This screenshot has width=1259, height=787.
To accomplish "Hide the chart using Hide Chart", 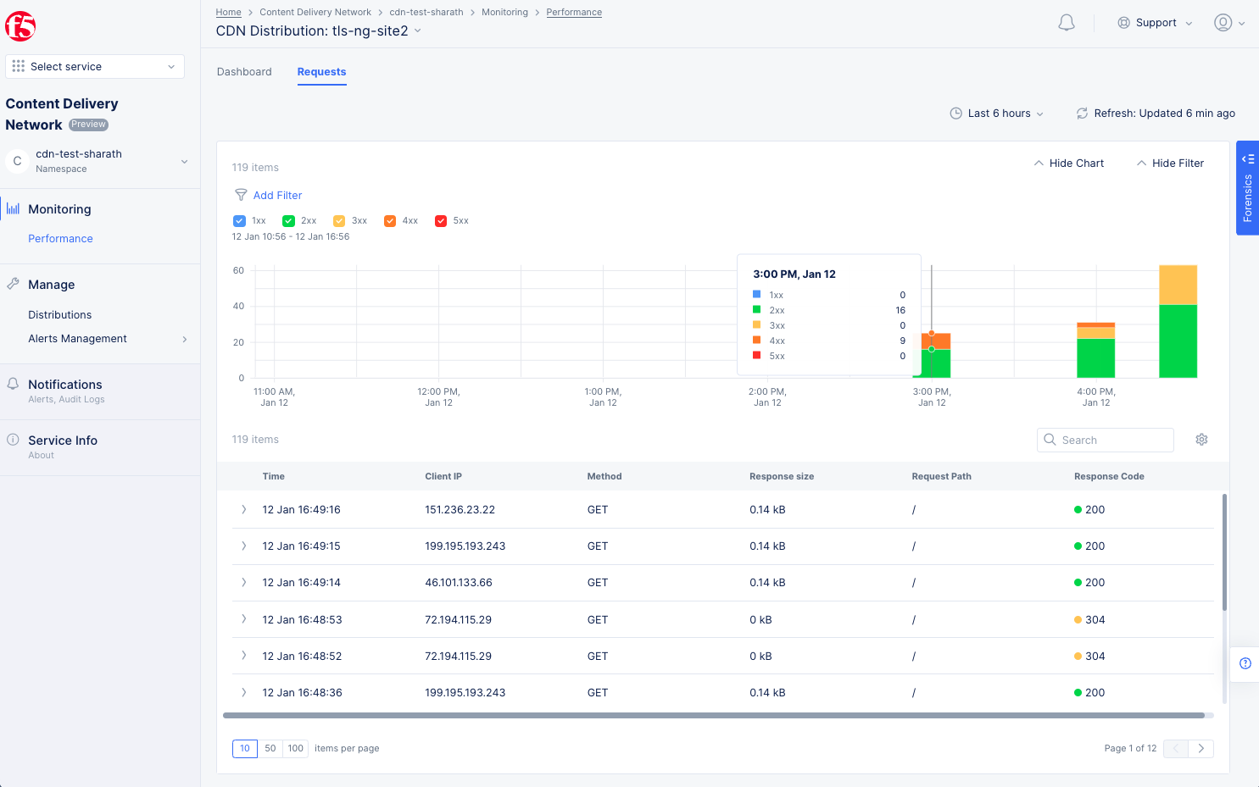I will [x=1068, y=163].
